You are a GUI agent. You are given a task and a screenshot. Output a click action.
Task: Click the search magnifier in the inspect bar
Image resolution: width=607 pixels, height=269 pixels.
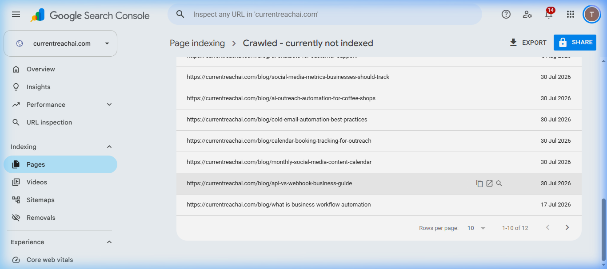pyautogui.click(x=180, y=14)
